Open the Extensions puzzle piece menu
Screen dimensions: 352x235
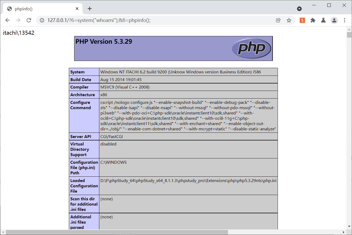point(313,20)
